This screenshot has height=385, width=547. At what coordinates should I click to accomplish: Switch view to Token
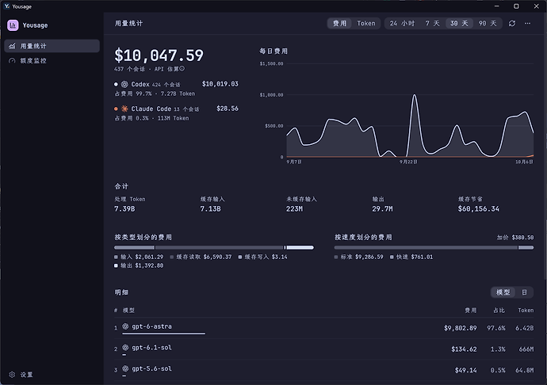[x=366, y=23]
